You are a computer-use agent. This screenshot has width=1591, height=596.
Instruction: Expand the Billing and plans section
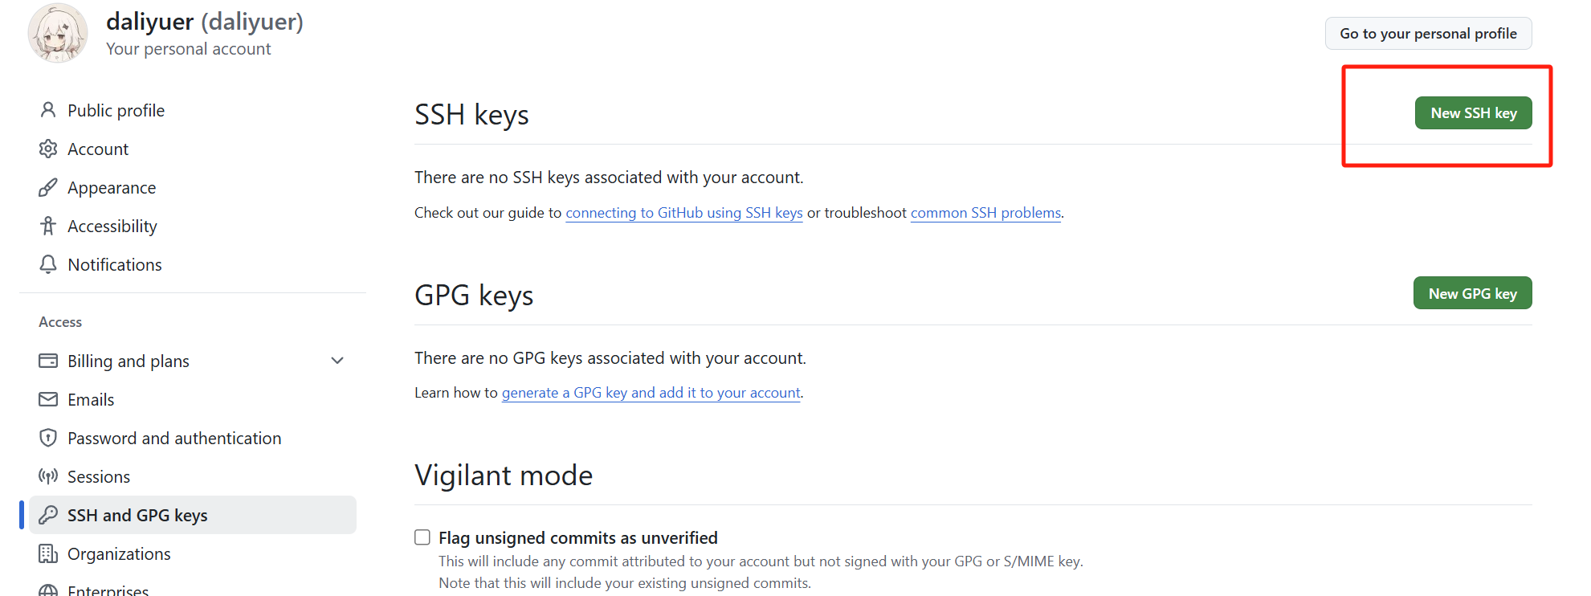337,361
